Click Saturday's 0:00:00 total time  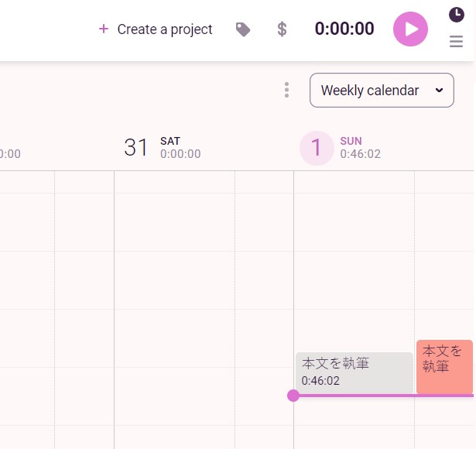tap(180, 154)
